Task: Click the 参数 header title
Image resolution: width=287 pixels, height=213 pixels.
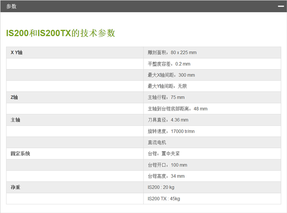Action: click(x=11, y=7)
